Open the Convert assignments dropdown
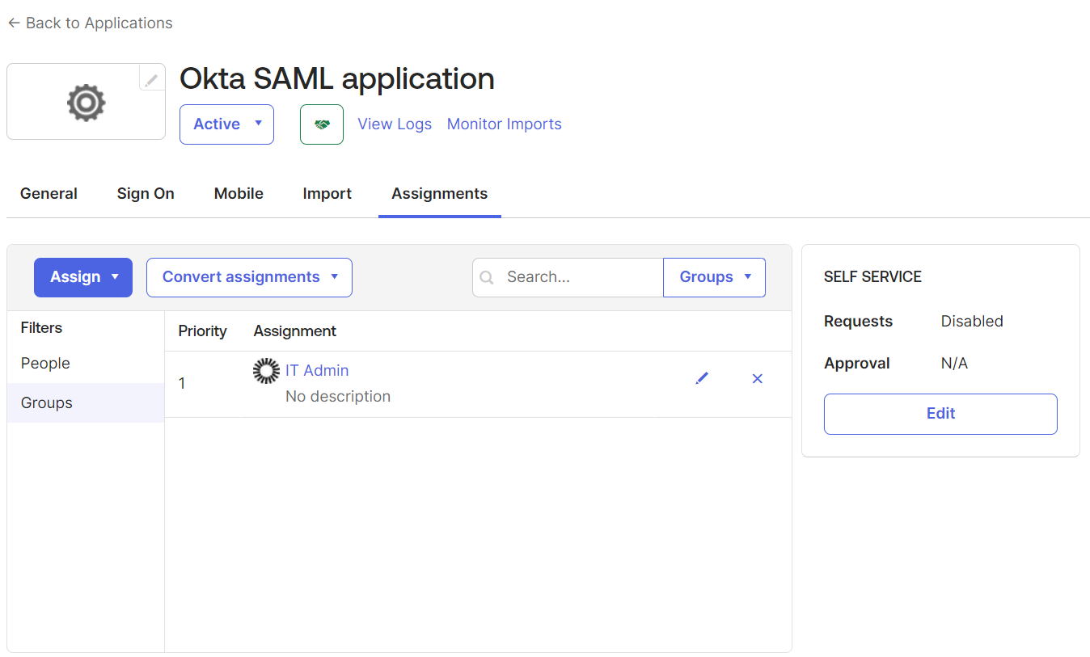 coord(249,277)
